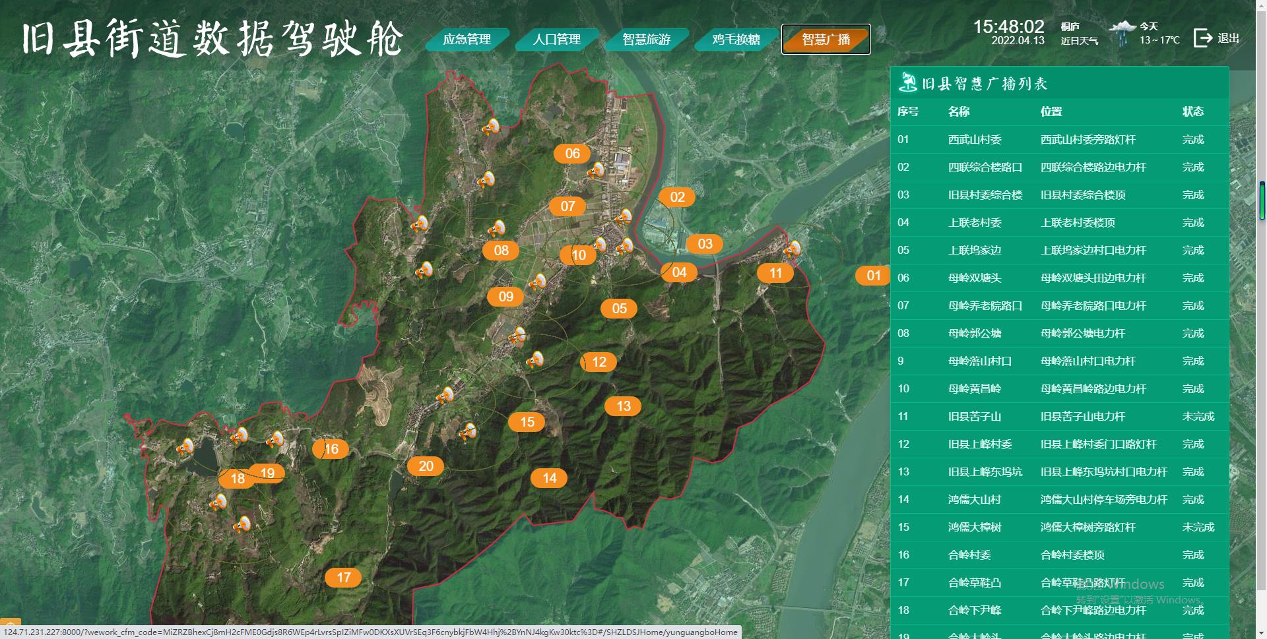1267x639 pixels.
Task: Switch to the 鸡毛换糖 tab
Action: pos(736,40)
